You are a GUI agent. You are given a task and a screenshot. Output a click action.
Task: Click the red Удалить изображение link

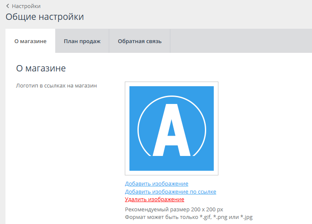pyautogui.click(x=155, y=199)
